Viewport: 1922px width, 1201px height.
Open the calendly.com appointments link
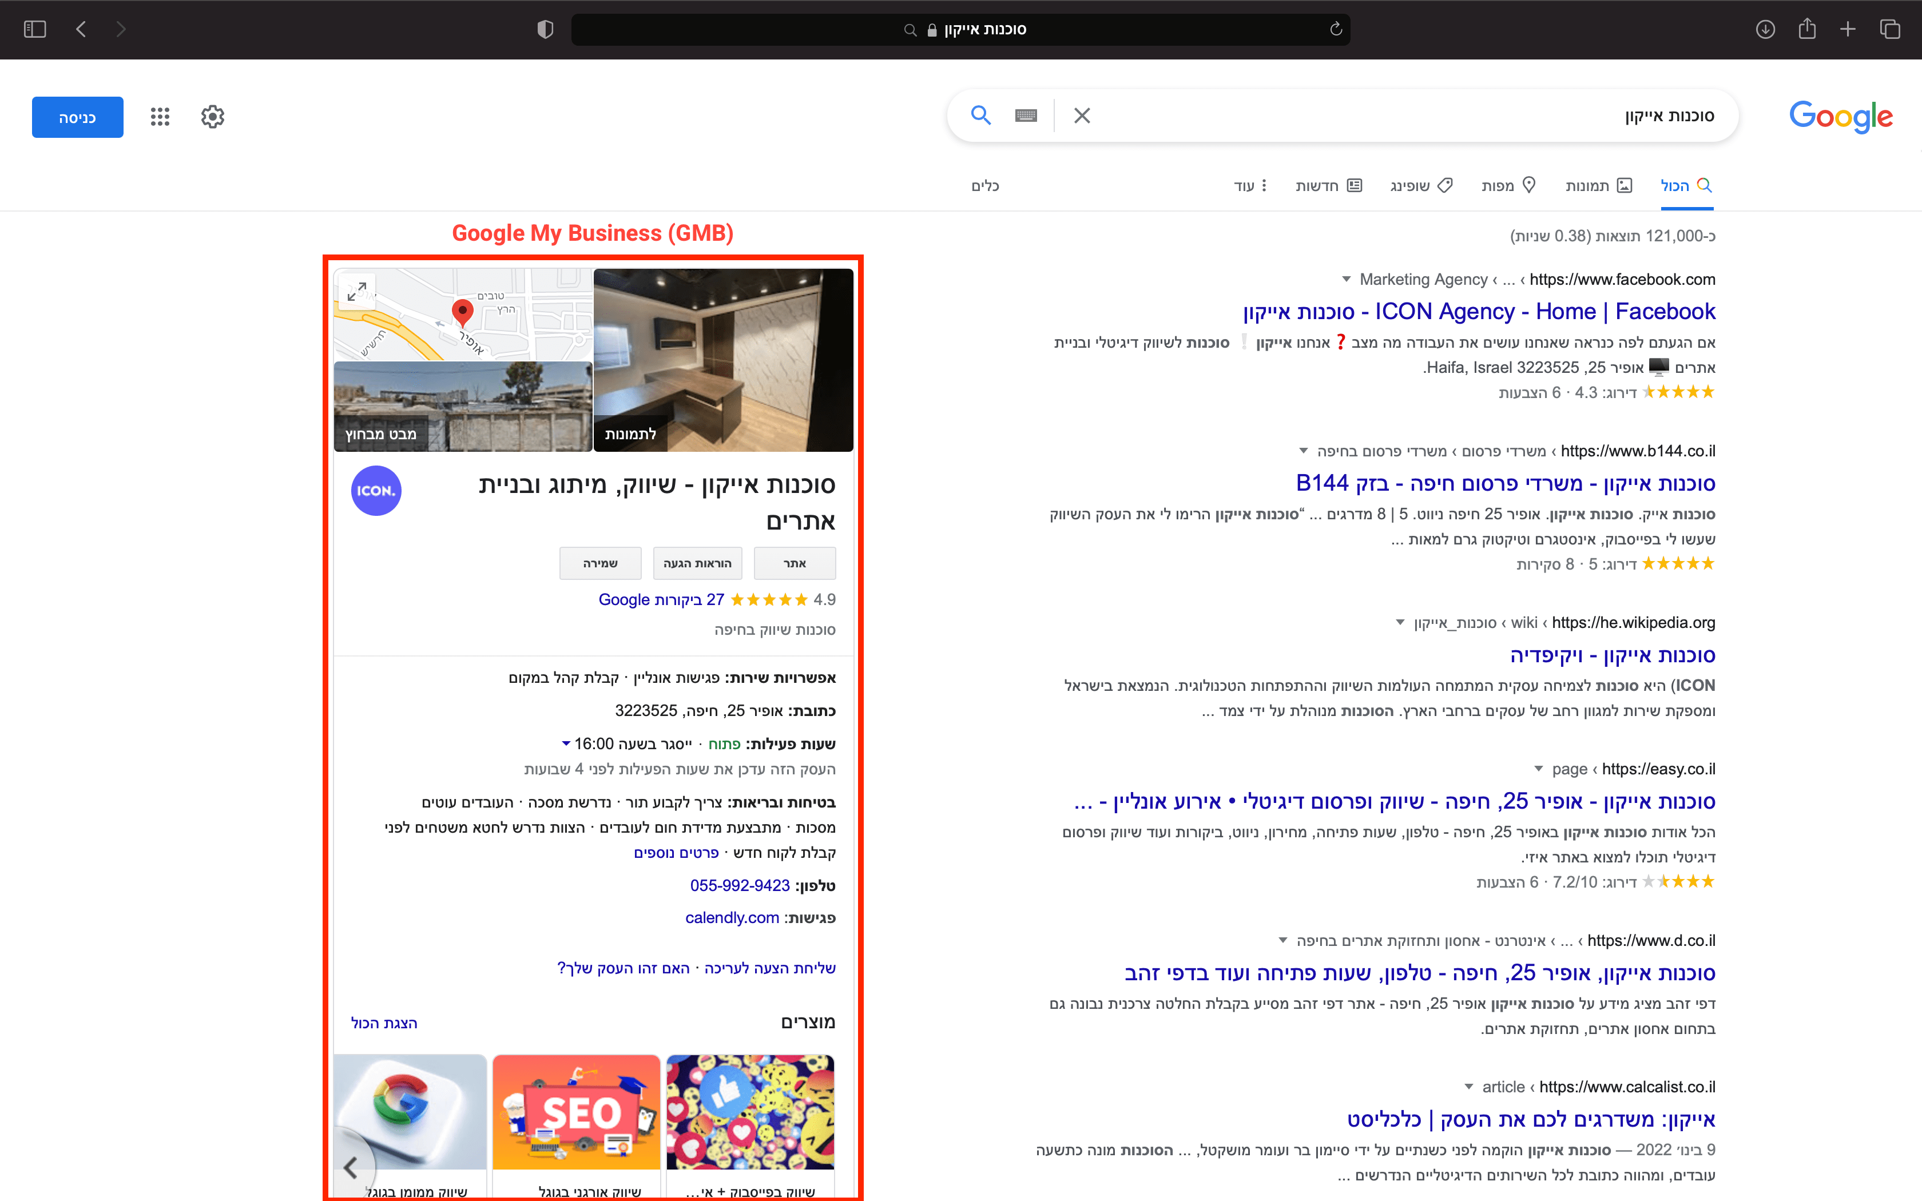click(x=732, y=918)
